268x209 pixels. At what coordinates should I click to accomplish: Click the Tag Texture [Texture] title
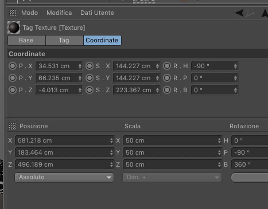54,27
